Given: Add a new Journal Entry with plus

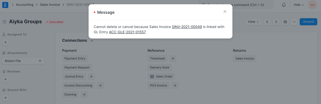Looking at the screenshot, I should [91, 76].
